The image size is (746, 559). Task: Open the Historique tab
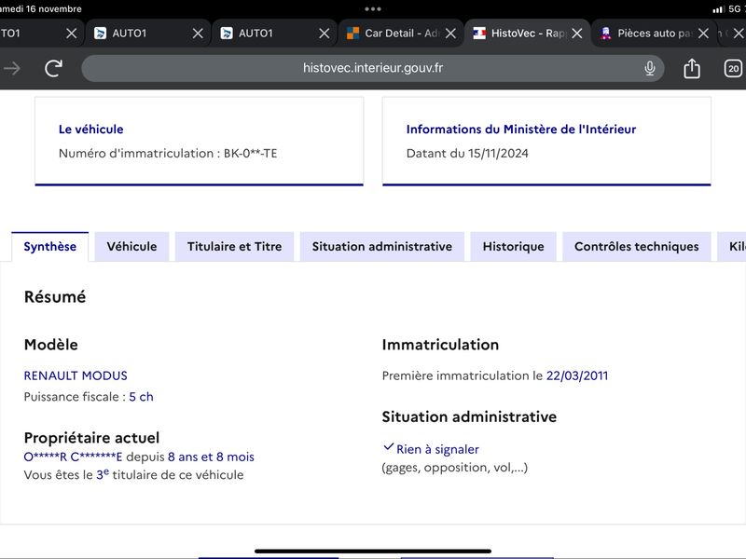(514, 247)
